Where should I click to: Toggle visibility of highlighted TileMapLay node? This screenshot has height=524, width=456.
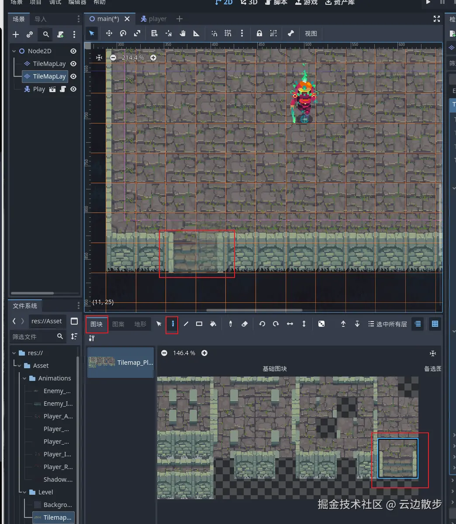tap(73, 76)
